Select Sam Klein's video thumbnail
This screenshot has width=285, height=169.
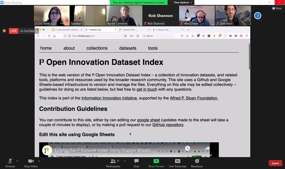click(x=233, y=15)
